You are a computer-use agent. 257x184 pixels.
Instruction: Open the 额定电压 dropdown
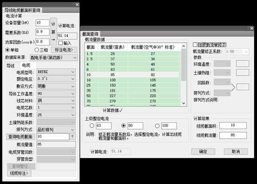[x=56, y=79]
